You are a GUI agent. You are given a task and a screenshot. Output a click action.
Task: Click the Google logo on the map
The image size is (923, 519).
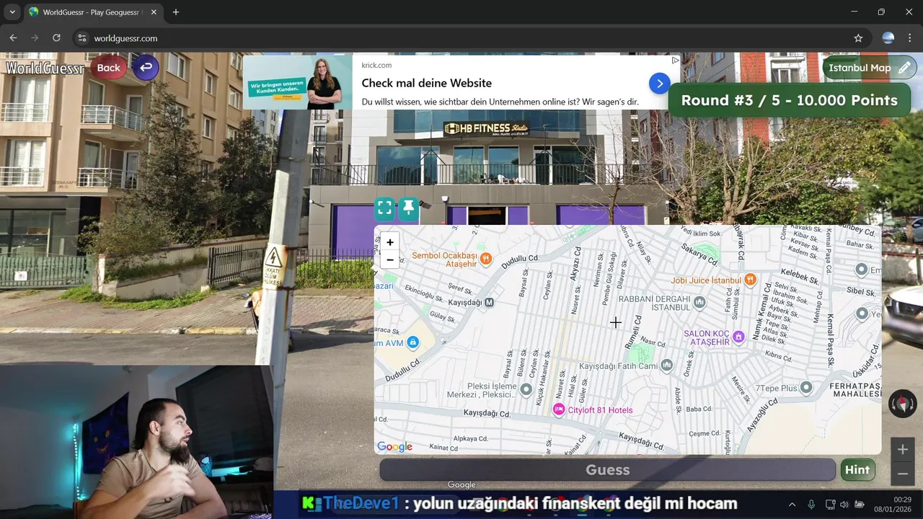point(395,447)
